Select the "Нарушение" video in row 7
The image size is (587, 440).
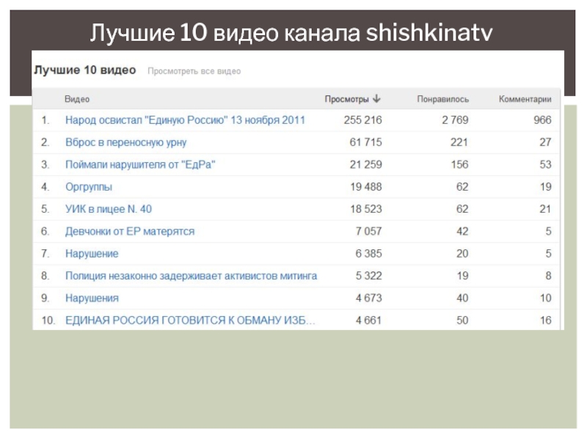92,254
